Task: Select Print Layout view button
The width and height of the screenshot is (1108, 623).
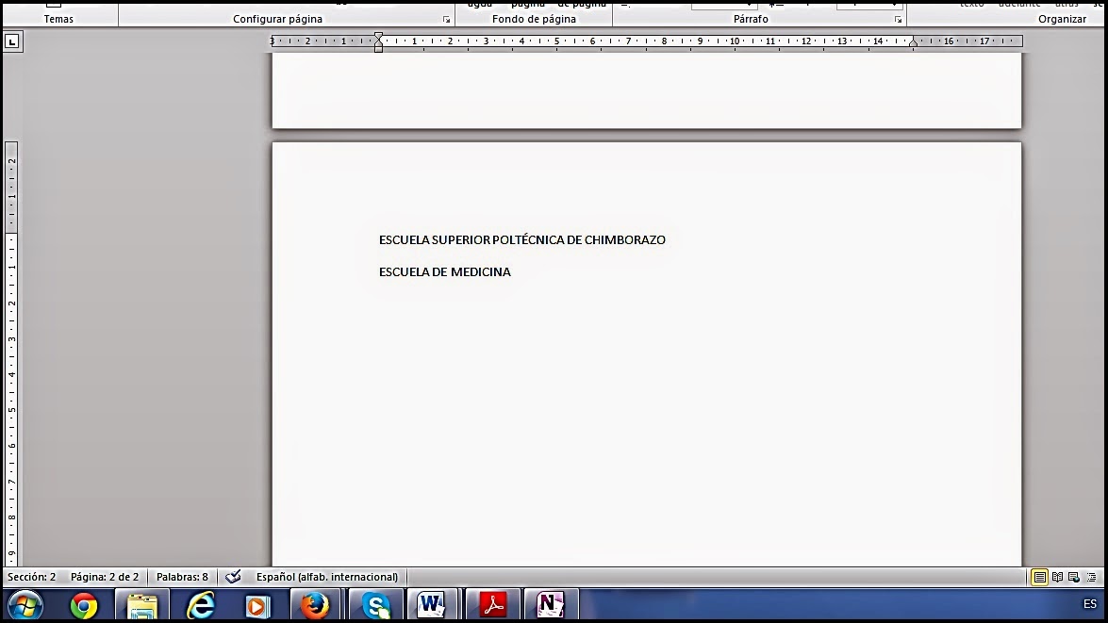Action: (x=1039, y=577)
